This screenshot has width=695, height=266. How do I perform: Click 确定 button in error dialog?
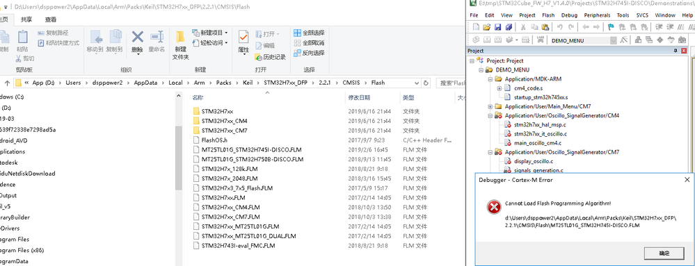[664, 253]
